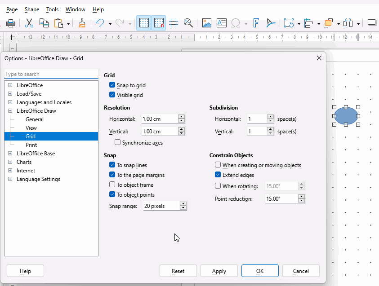
Task: Click the Align Objects icon
Action: pos(309,23)
